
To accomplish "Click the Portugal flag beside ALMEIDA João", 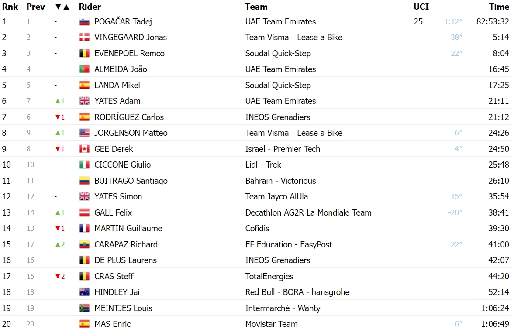I will click(85, 69).
